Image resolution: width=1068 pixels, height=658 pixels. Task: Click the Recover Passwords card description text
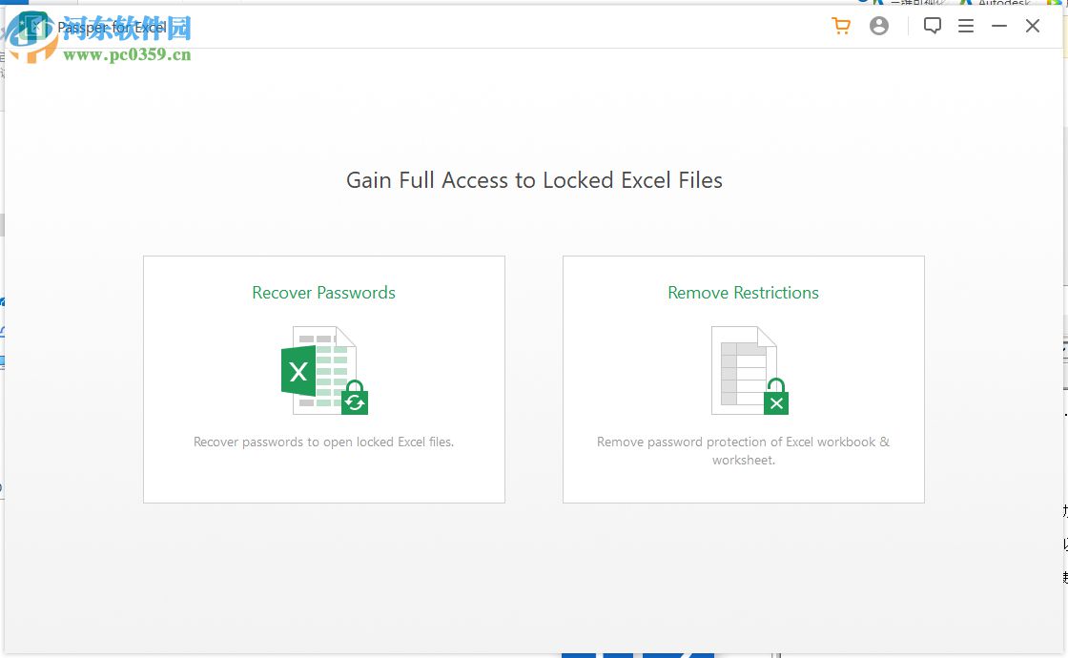pyautogui.click(x=324, y=442)
